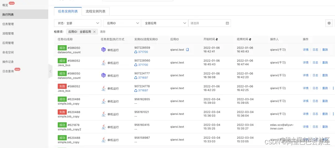
Task: Switch to 流程实例列表 tab
Action: point(96,11)
